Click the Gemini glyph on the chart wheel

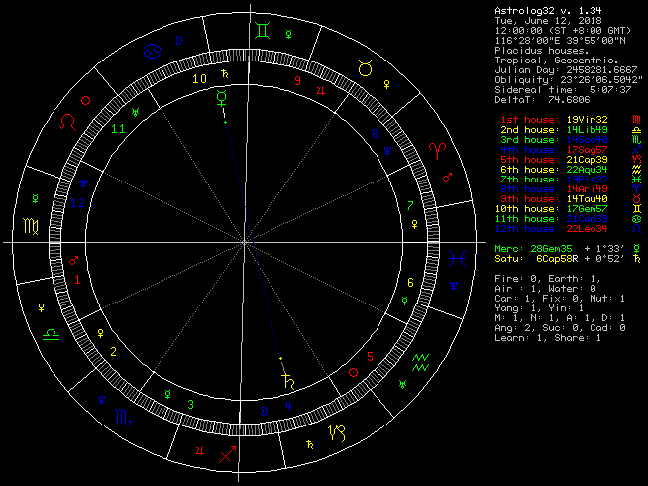pos(260,31)
